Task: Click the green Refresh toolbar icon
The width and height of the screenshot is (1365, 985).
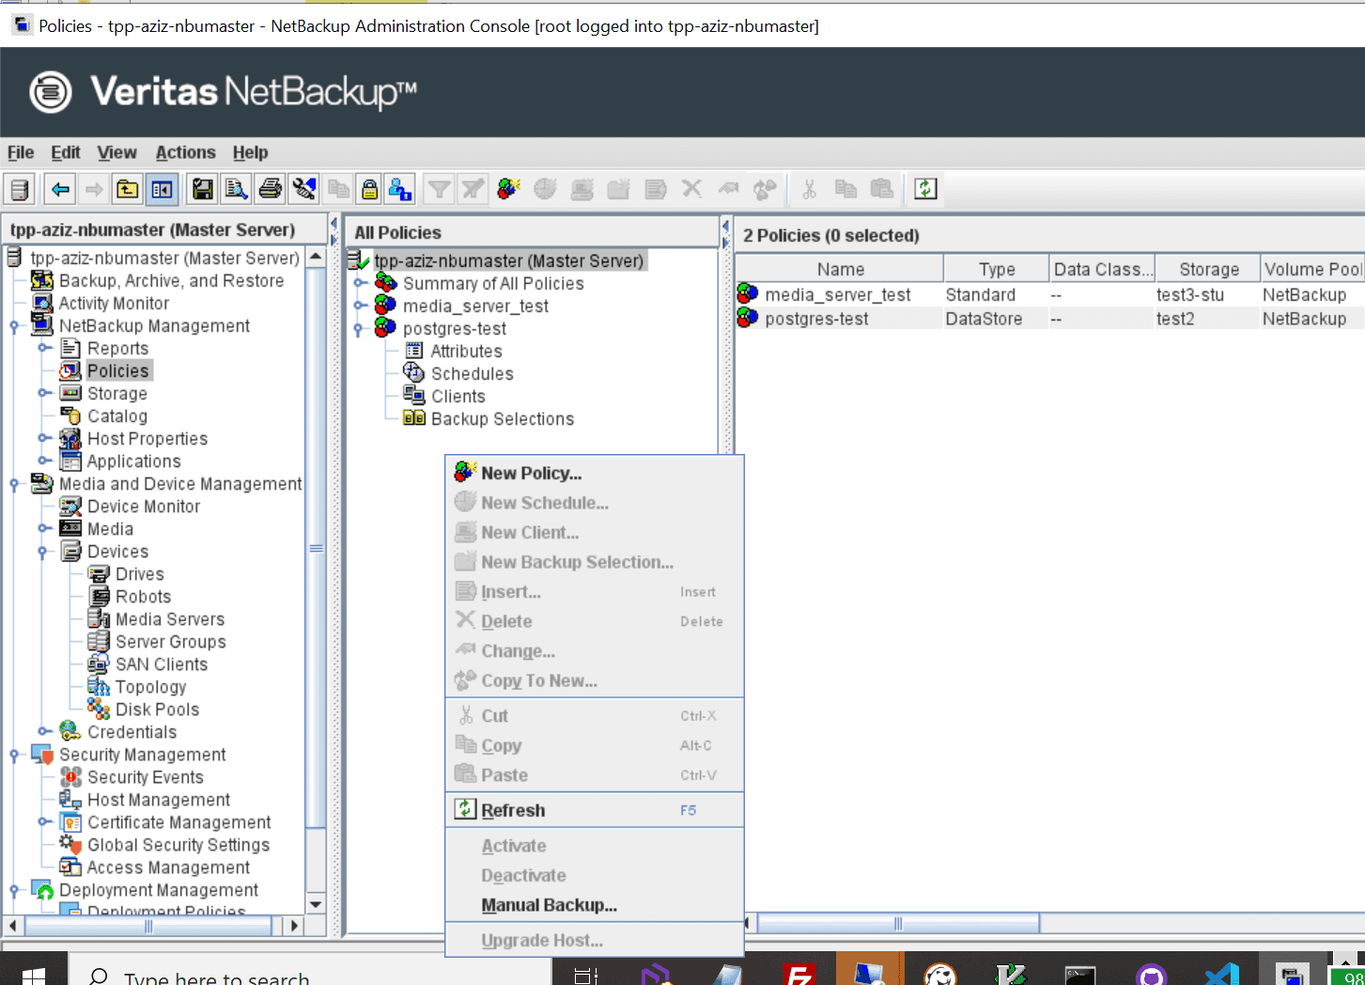Action: (x=924, y=189)
